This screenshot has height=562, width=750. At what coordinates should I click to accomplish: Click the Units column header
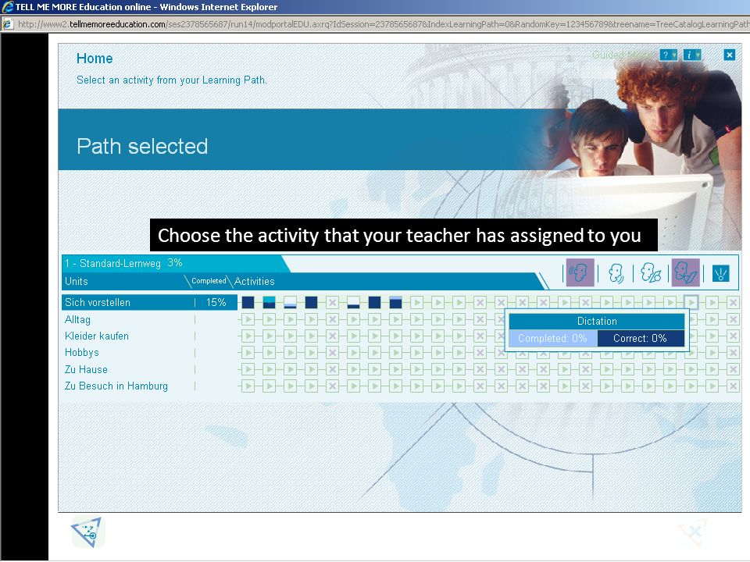(77, 281)
